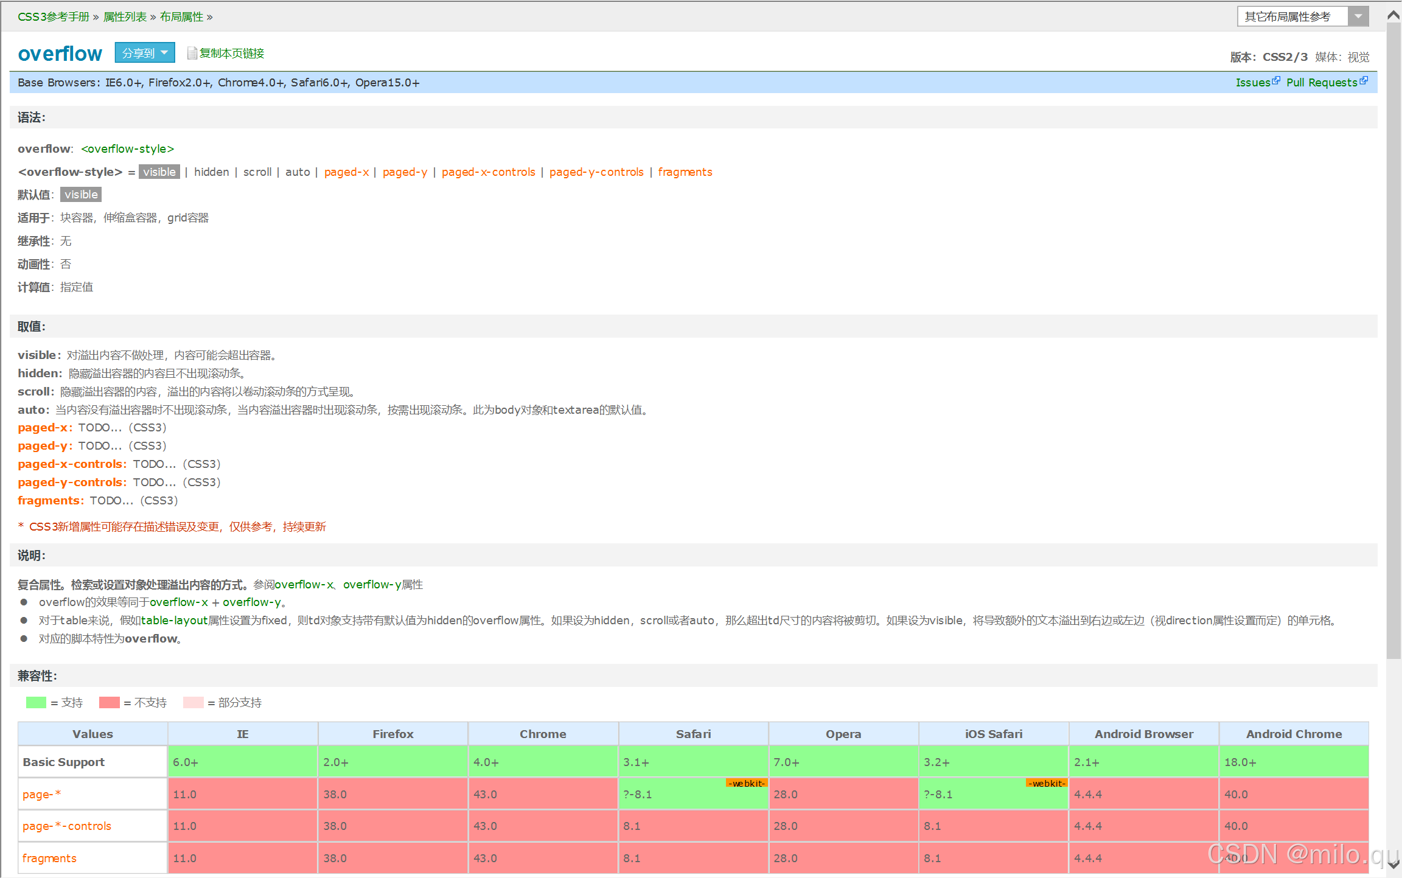The image size is (1402, 878).
Task: Expand the 分享到 share dropdown
Action: (x=145, y=53)
